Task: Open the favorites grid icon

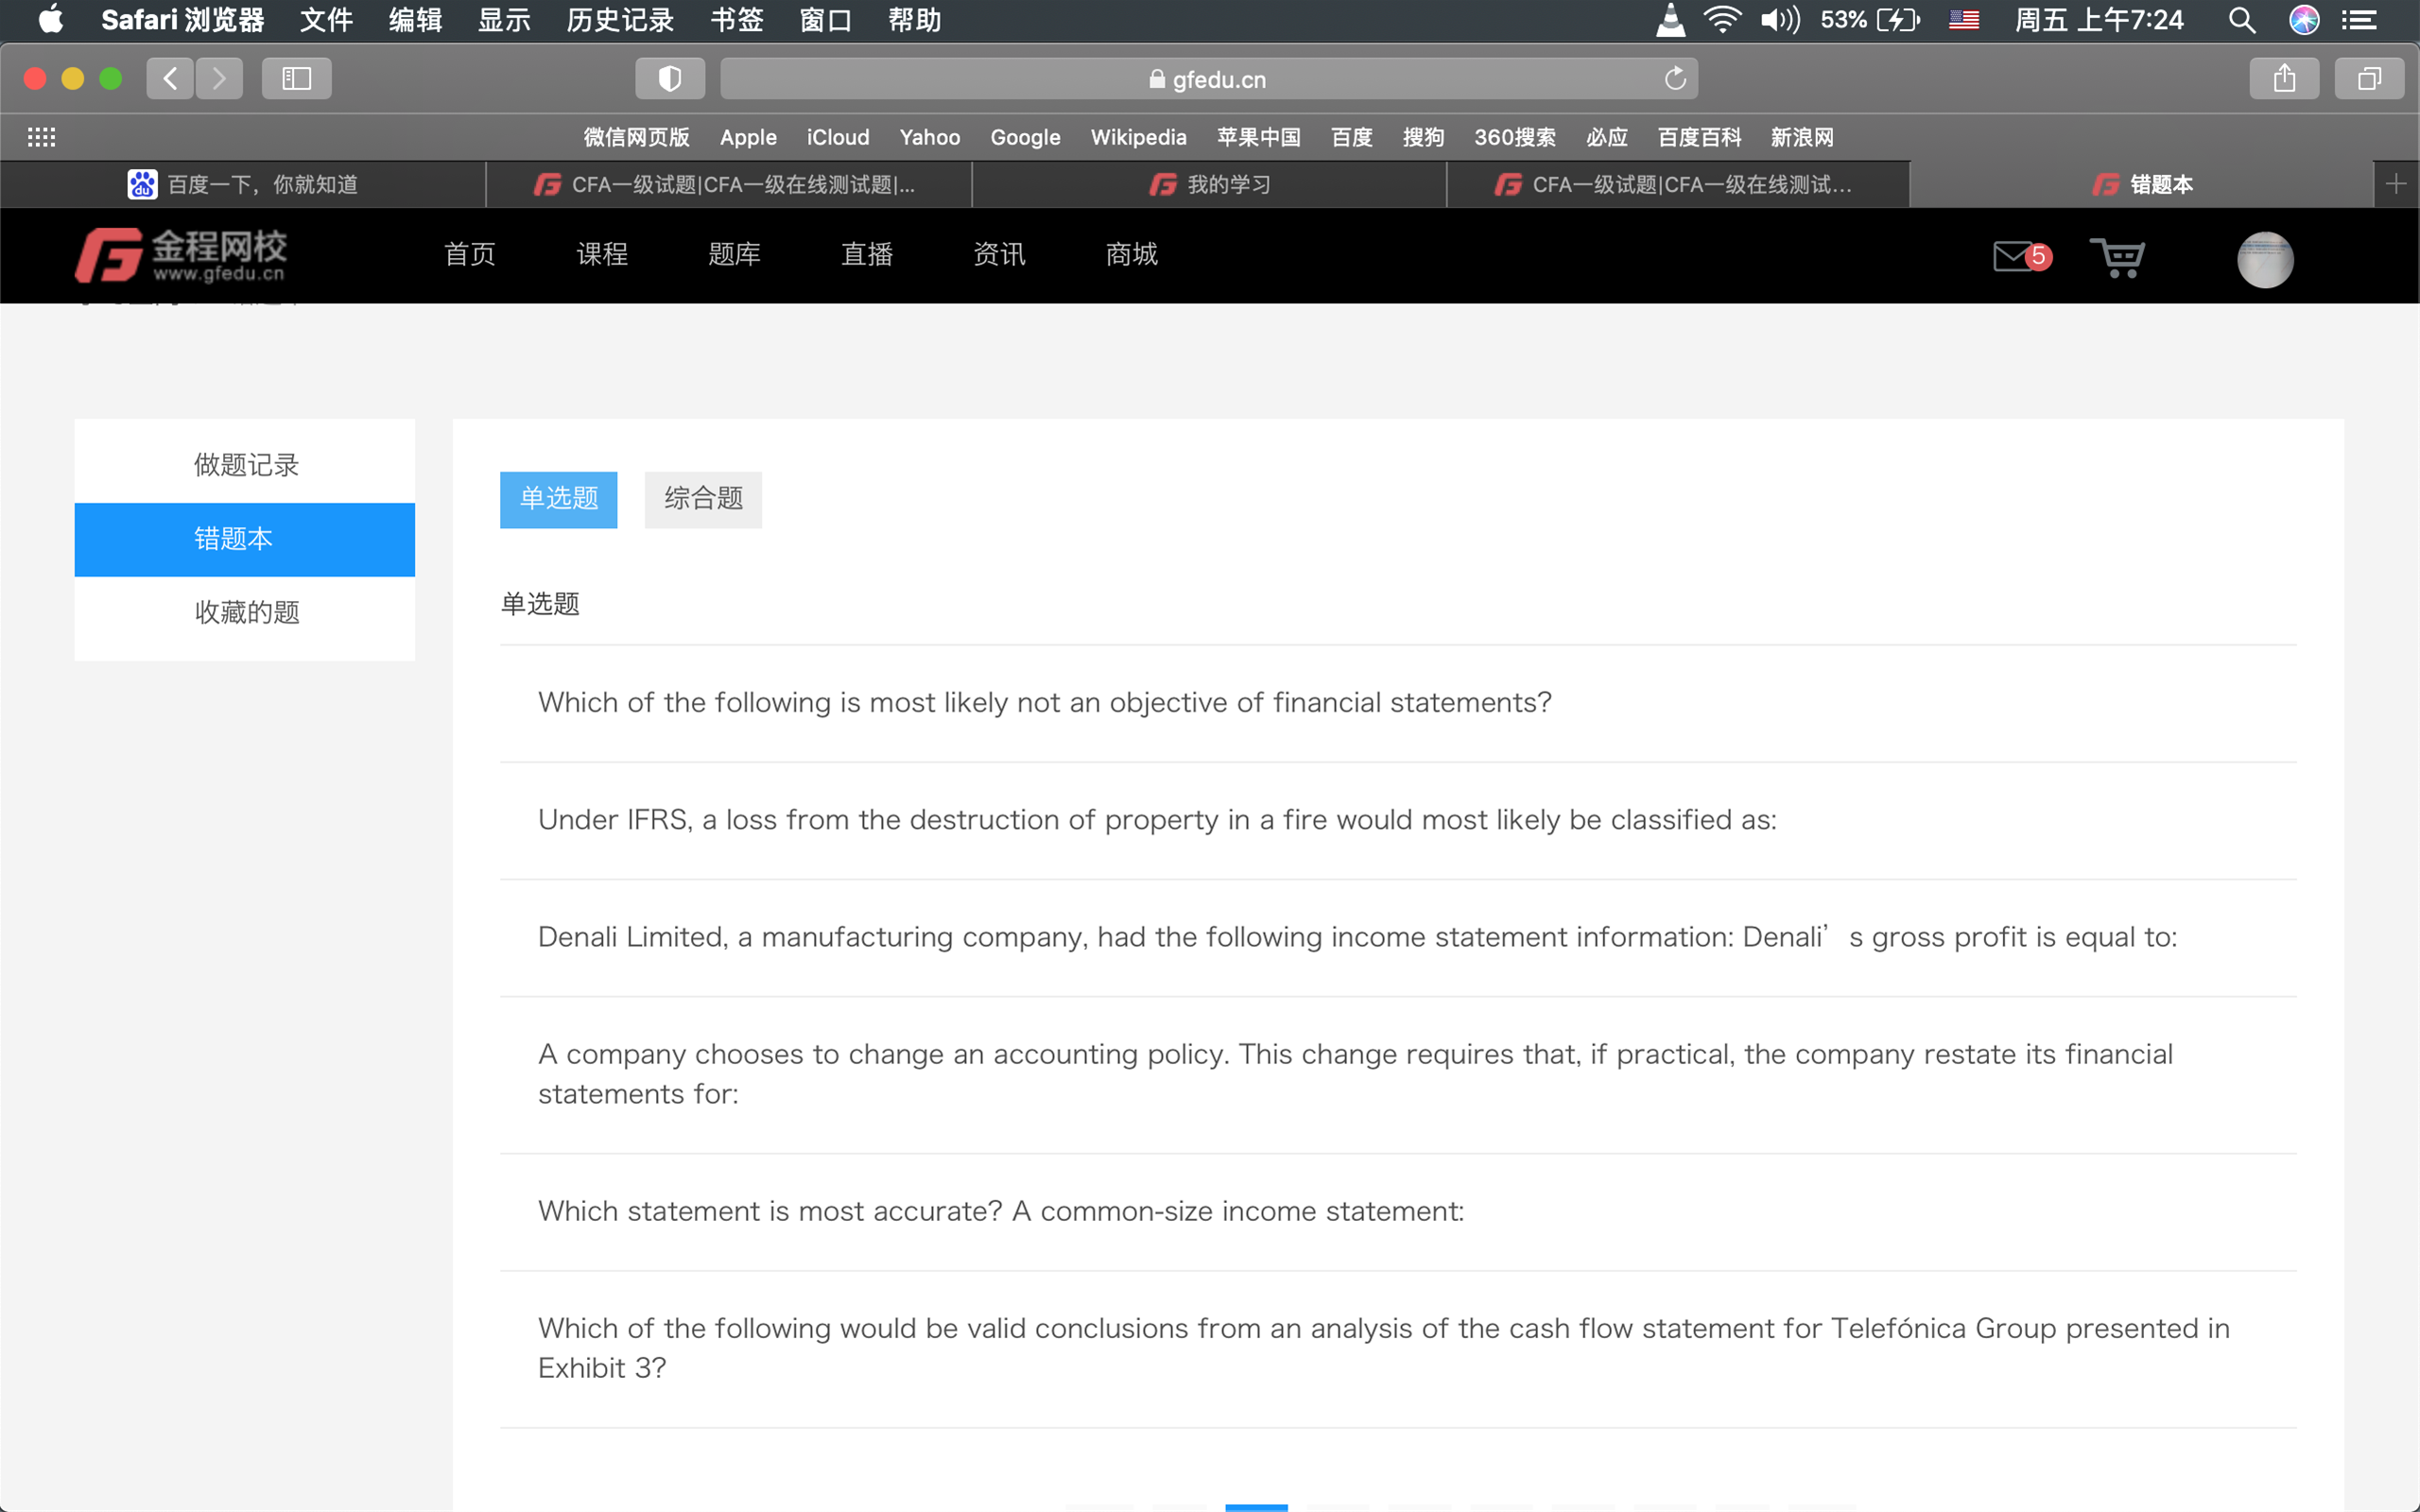Action: pyautogui.click(x=41, y=137)
